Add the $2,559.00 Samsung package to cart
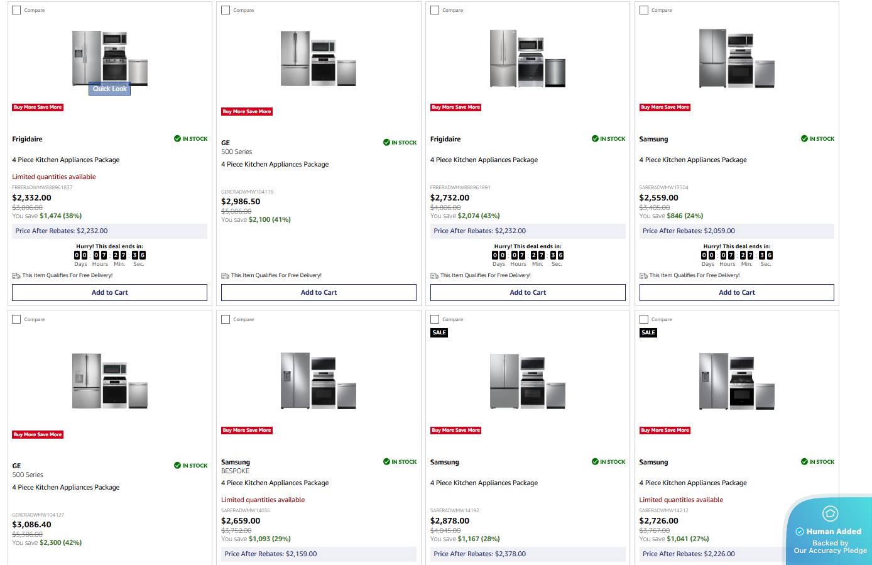 736,292
